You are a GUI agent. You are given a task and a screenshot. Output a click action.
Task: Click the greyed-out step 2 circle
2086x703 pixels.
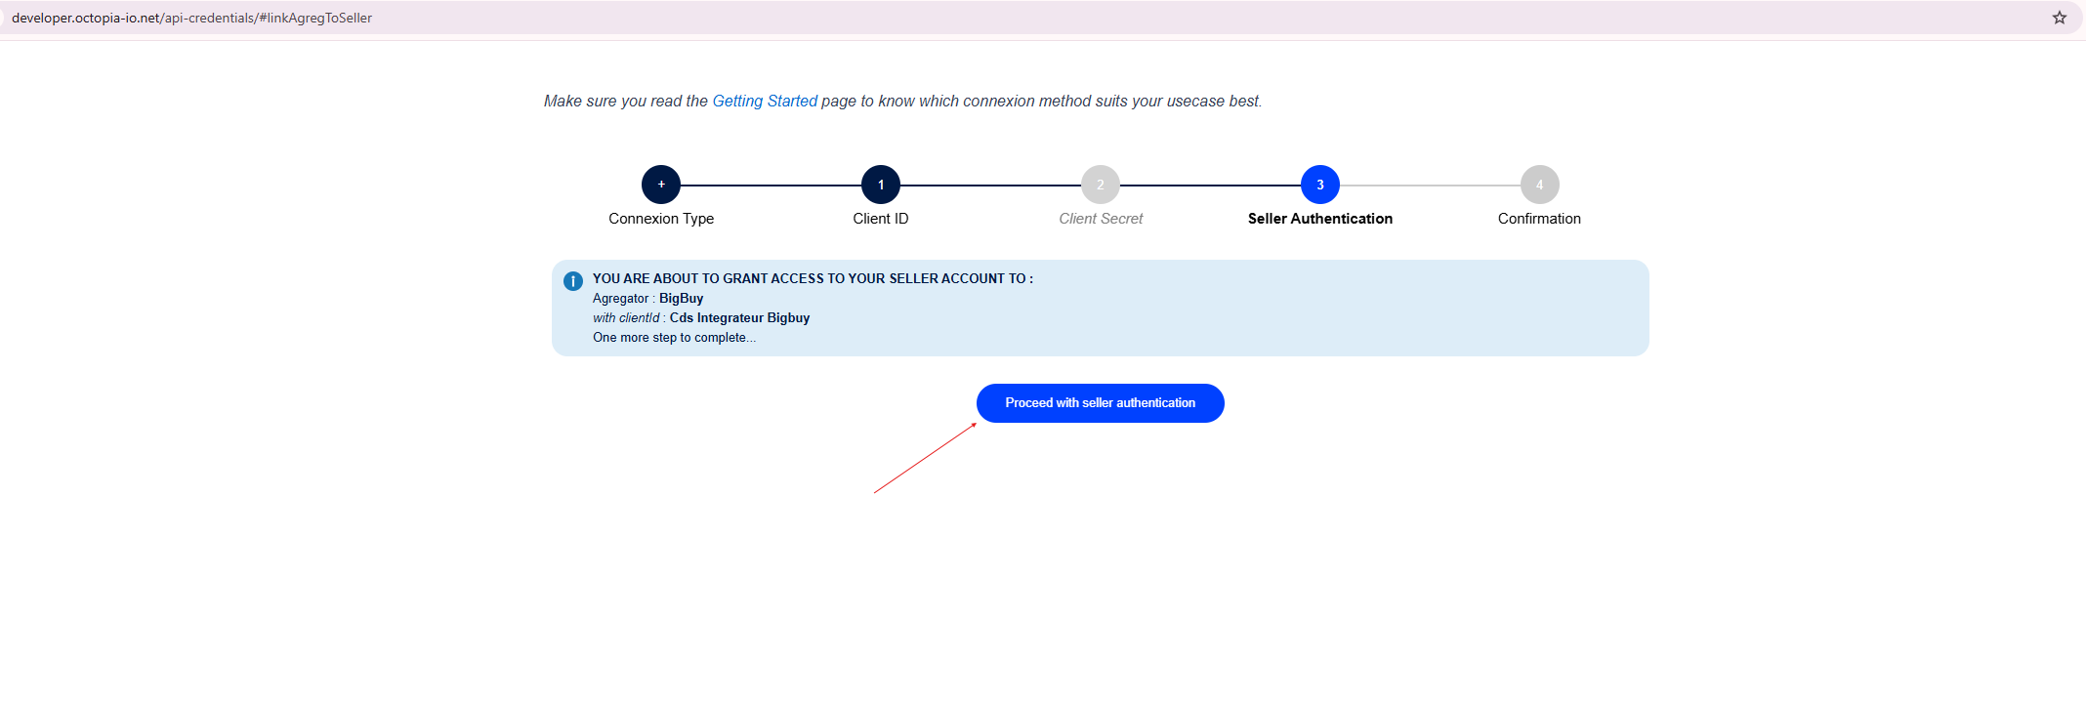point(1101,185)
